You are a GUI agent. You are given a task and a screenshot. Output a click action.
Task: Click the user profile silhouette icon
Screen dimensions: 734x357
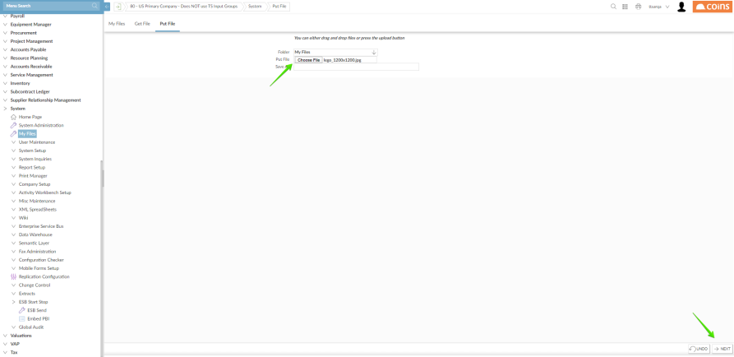click(681, 7)
